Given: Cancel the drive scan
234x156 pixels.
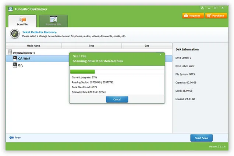Looking at the screenshot, I should [x=117, y=99].
